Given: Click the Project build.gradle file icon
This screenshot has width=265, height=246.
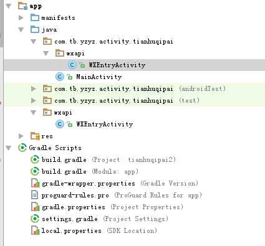Looking at the screenshot, I should (35, 159).
